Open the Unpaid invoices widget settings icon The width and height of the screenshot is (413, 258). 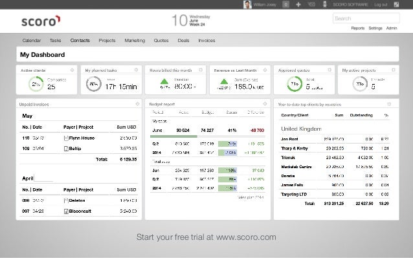[137, 104]
